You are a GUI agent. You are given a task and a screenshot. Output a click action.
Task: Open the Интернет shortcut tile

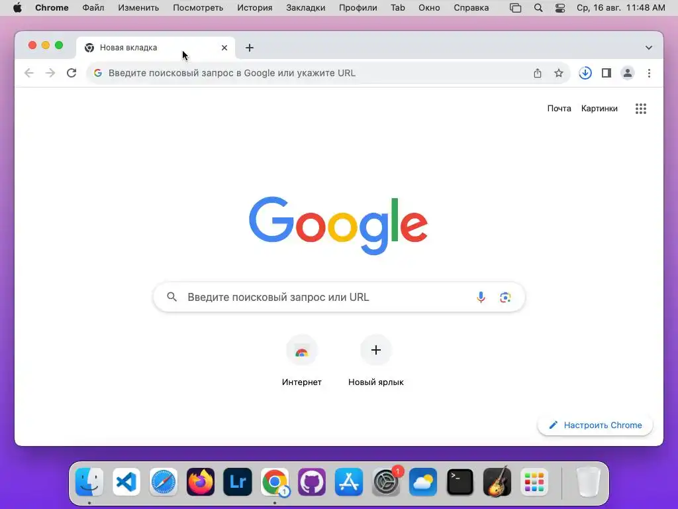[302, 361]
